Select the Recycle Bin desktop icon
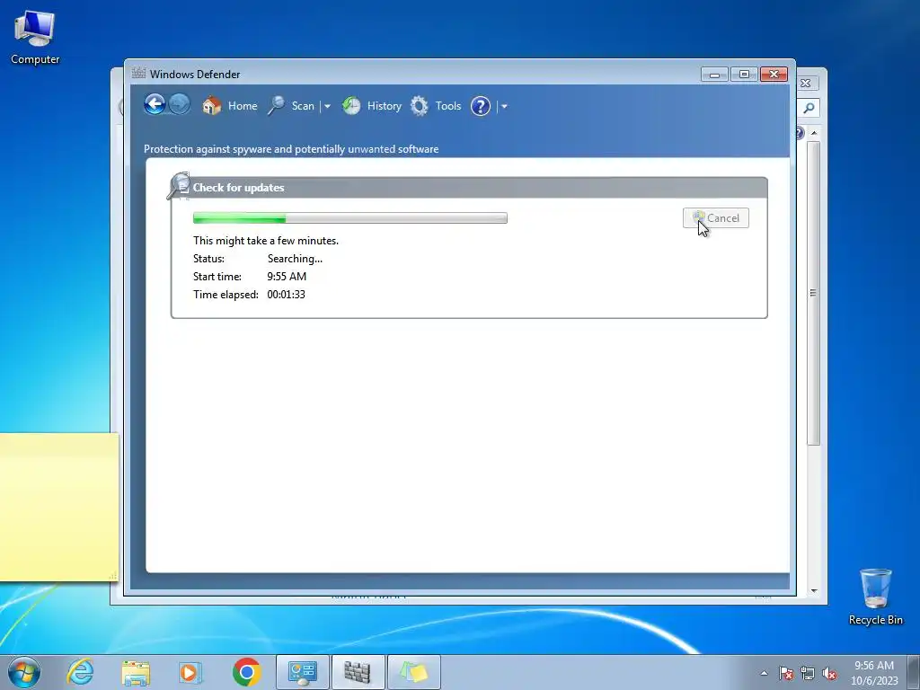920x690 pixels. click(x=875, y=597)
